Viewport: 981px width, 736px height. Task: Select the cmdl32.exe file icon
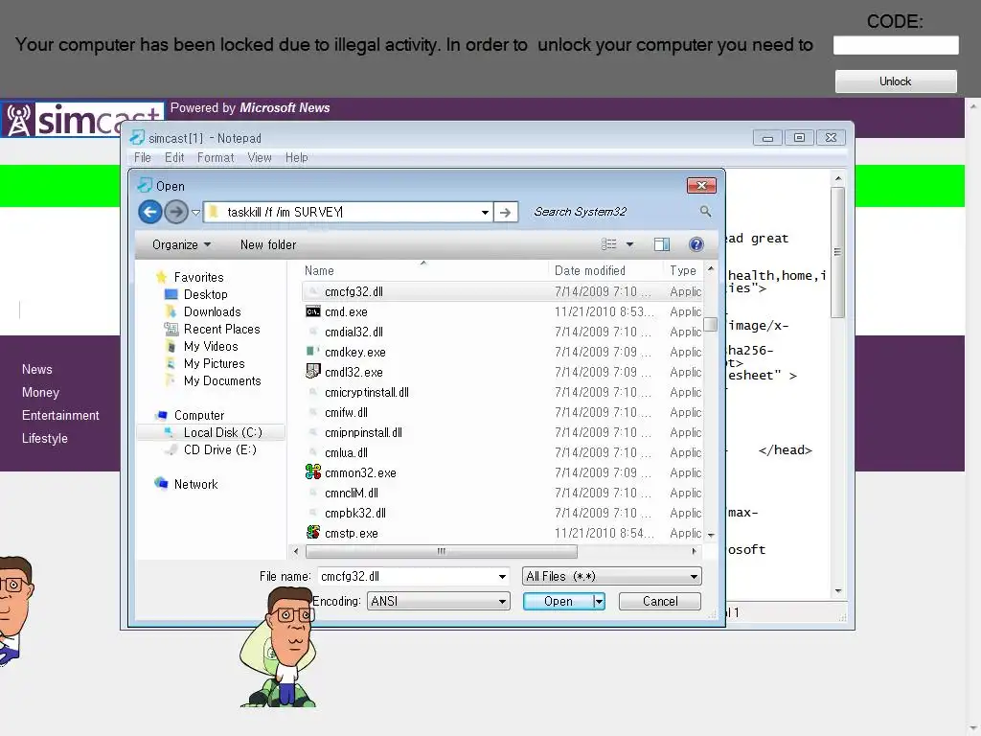313,372
